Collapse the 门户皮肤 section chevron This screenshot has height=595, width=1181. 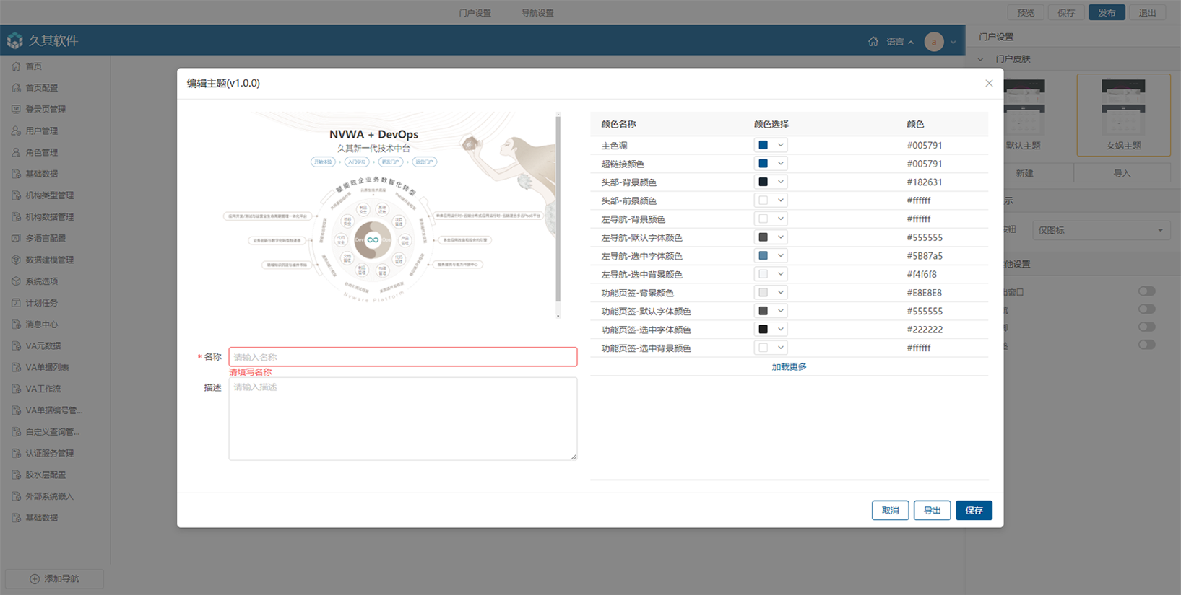click(x=980, y=59)
